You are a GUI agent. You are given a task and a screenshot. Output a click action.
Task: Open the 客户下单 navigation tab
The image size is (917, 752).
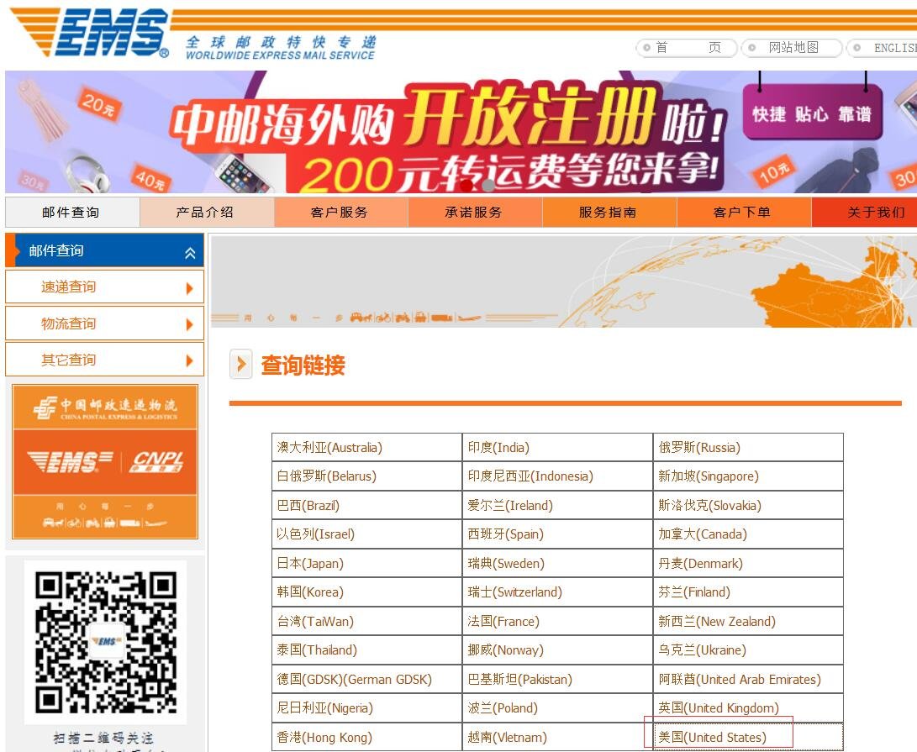(x=743, y=212)
